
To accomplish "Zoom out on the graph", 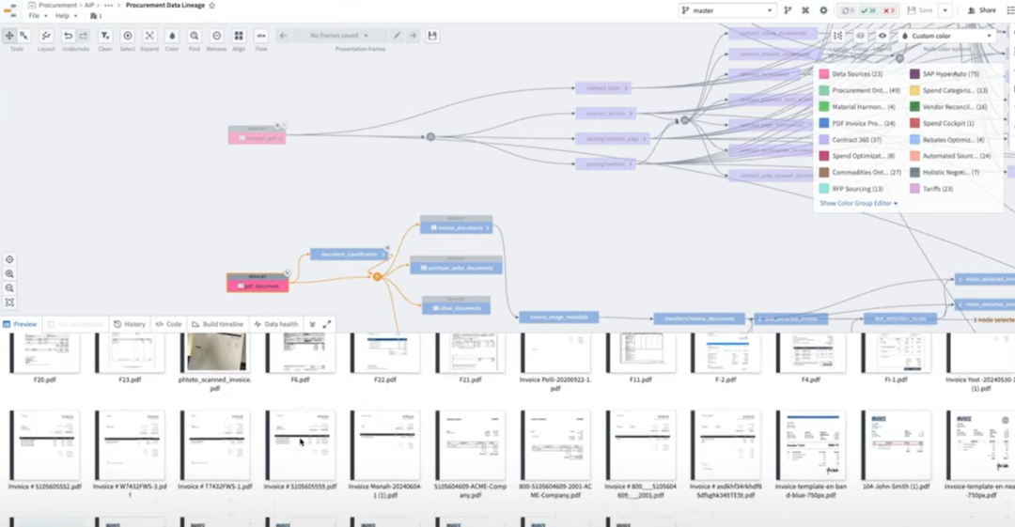I will click(x=9, y=288).
